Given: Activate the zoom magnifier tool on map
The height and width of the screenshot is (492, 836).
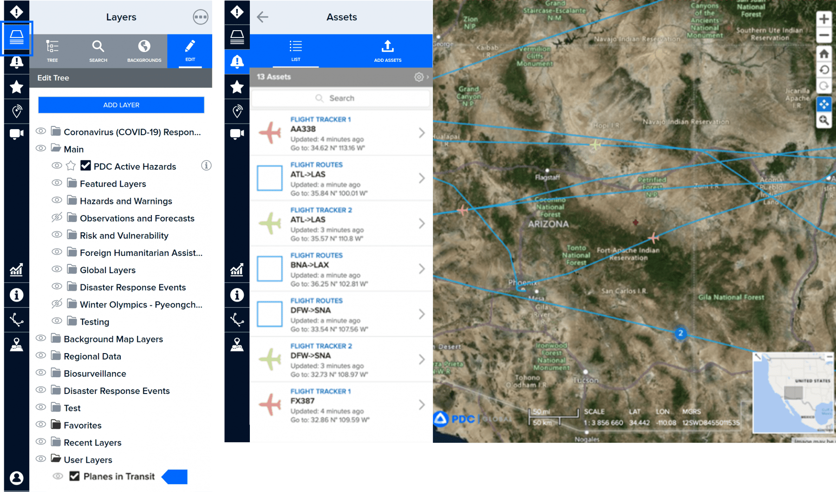Looking at the screenshot, I should click(x=824, y=120).
